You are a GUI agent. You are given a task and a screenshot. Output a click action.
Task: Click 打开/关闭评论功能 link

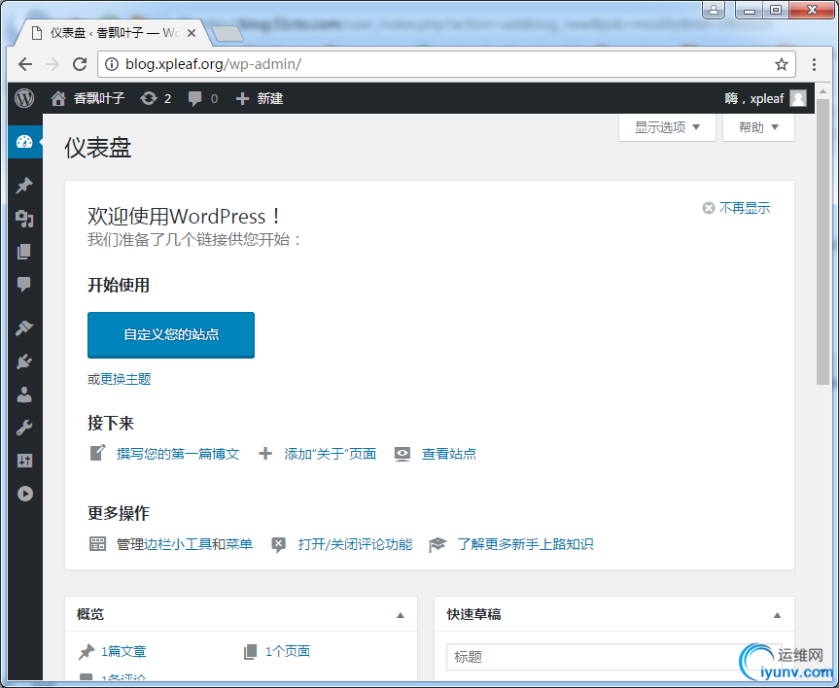[x=355, y=544]
